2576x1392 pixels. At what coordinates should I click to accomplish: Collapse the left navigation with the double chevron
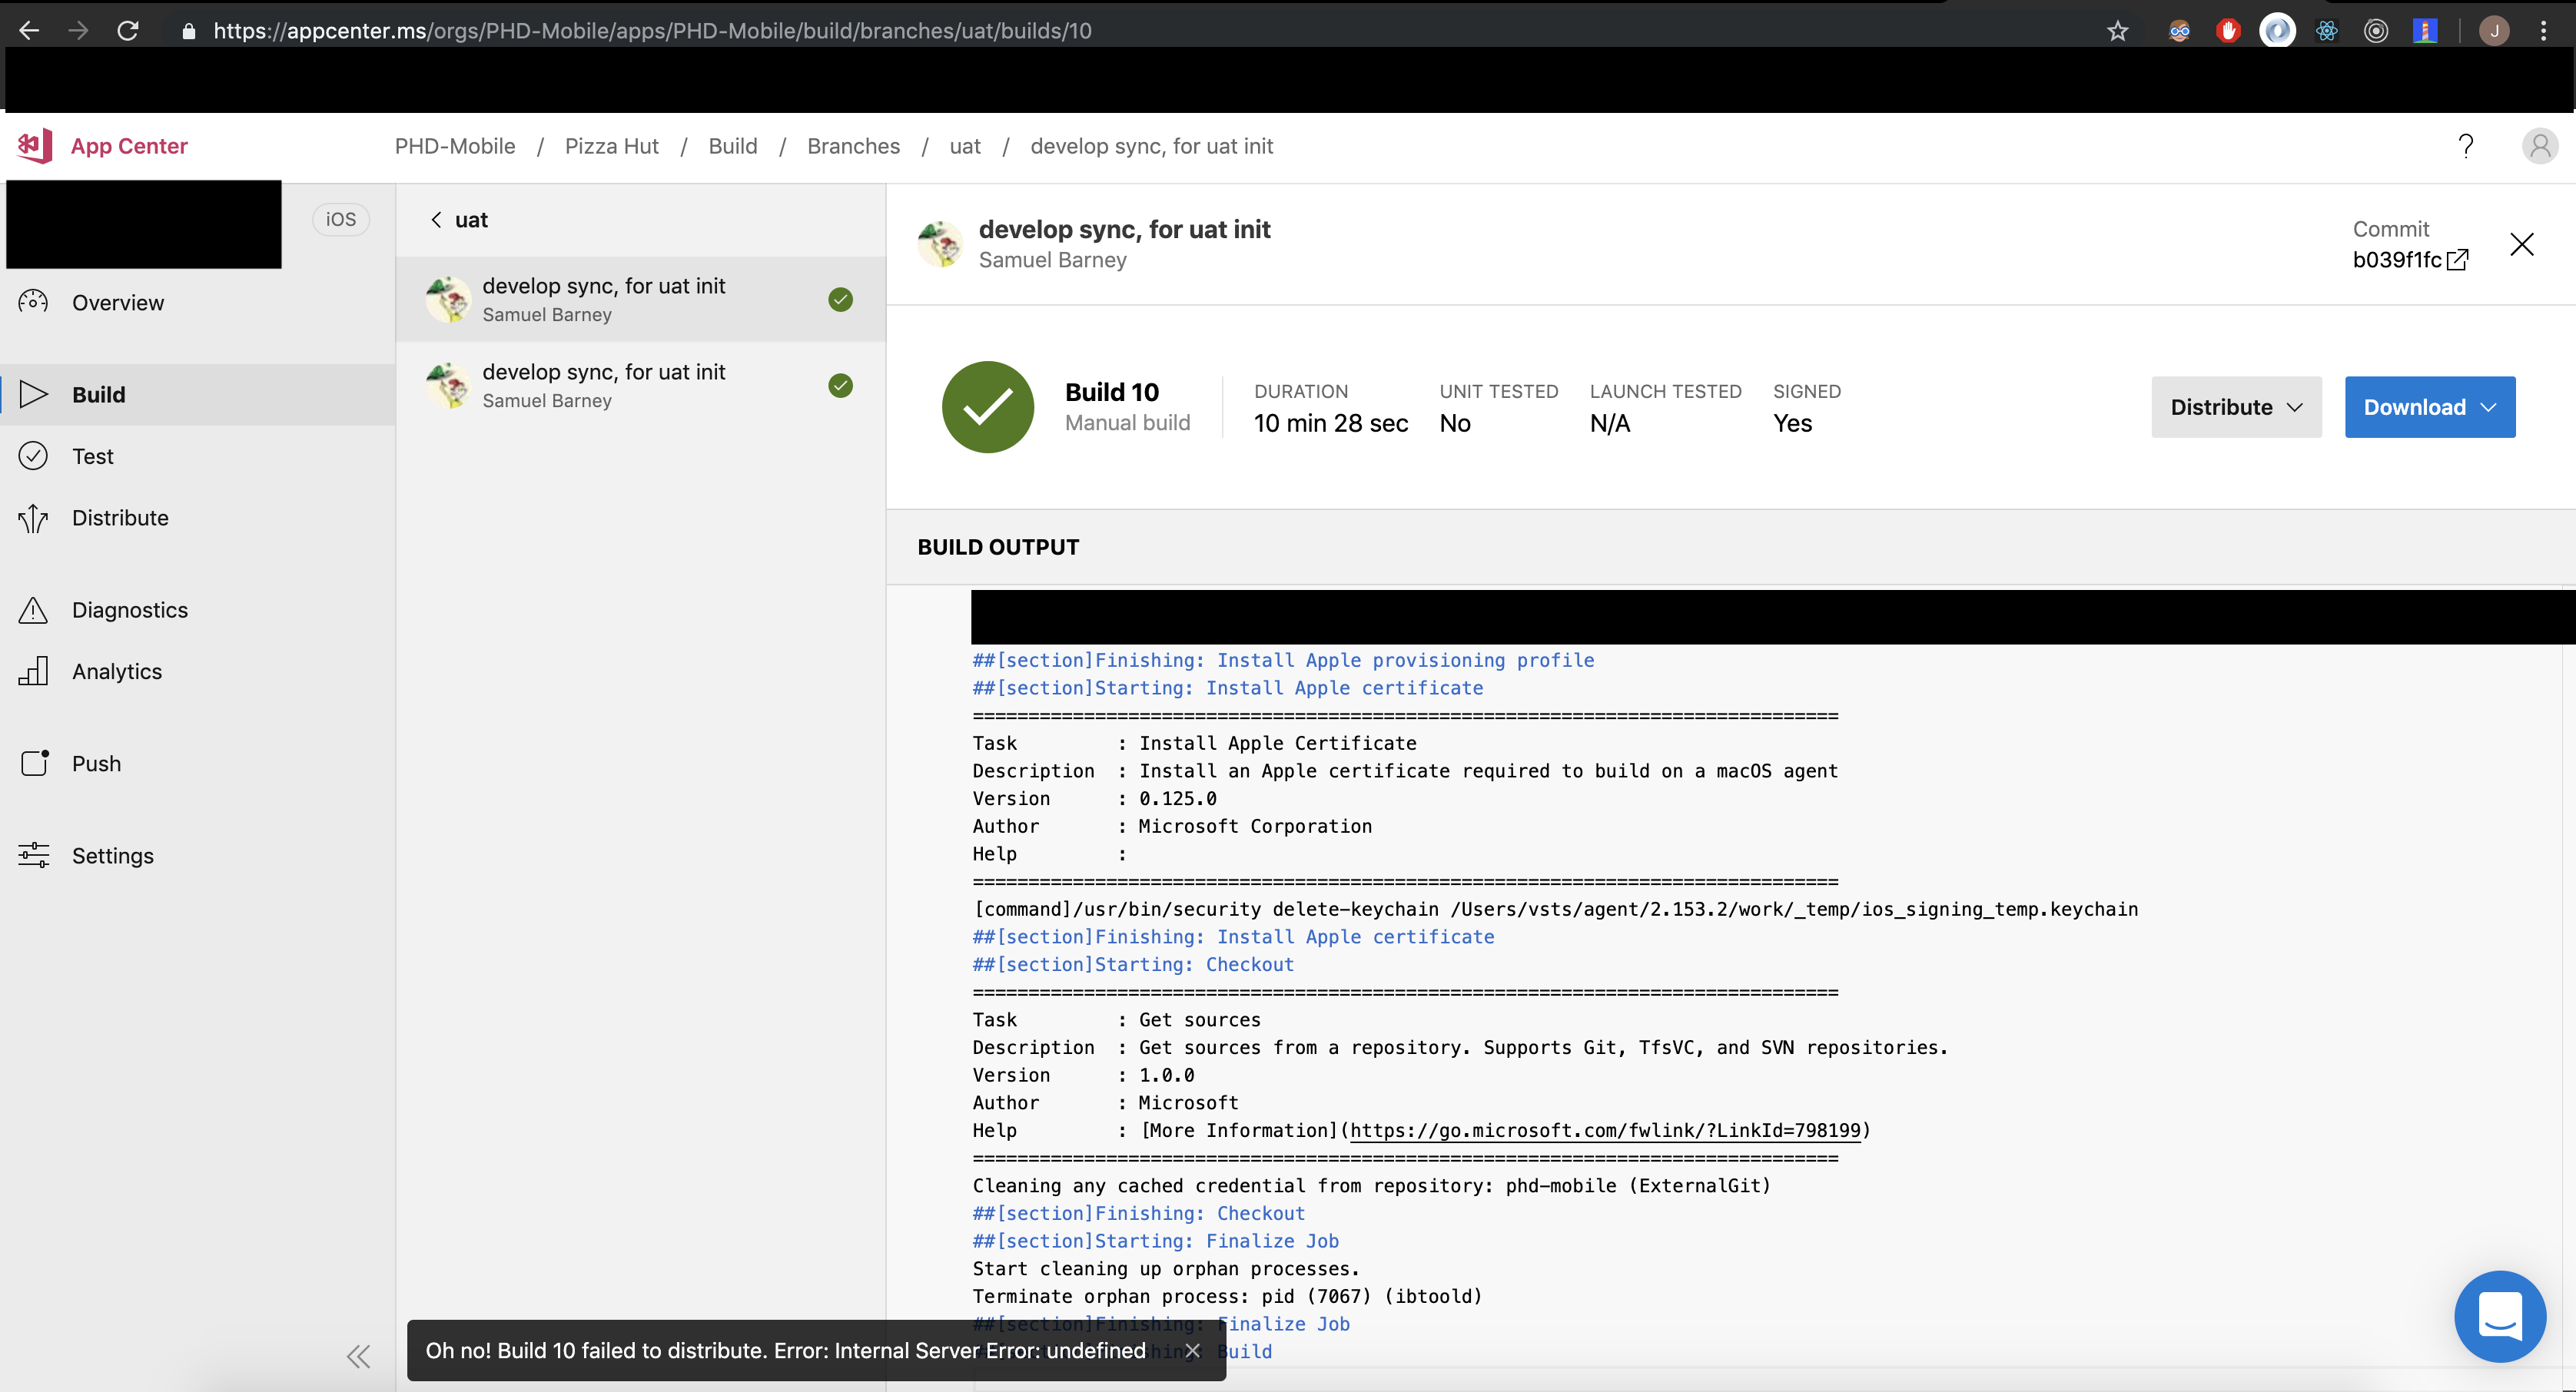click(x=358, y=1356)
